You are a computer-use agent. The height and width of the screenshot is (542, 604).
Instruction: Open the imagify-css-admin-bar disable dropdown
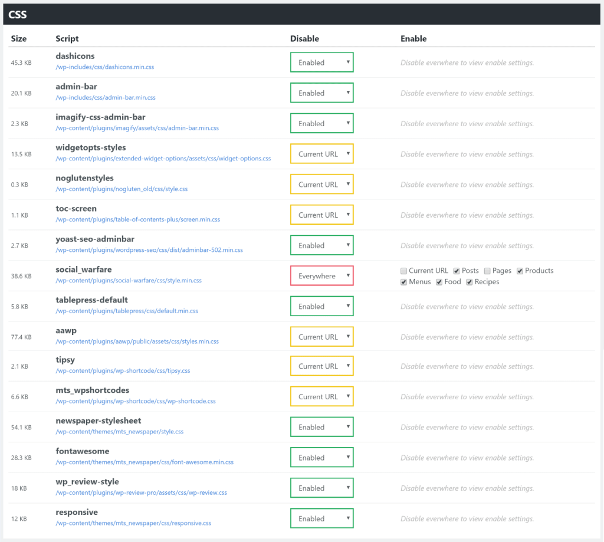tap(321, 123)
